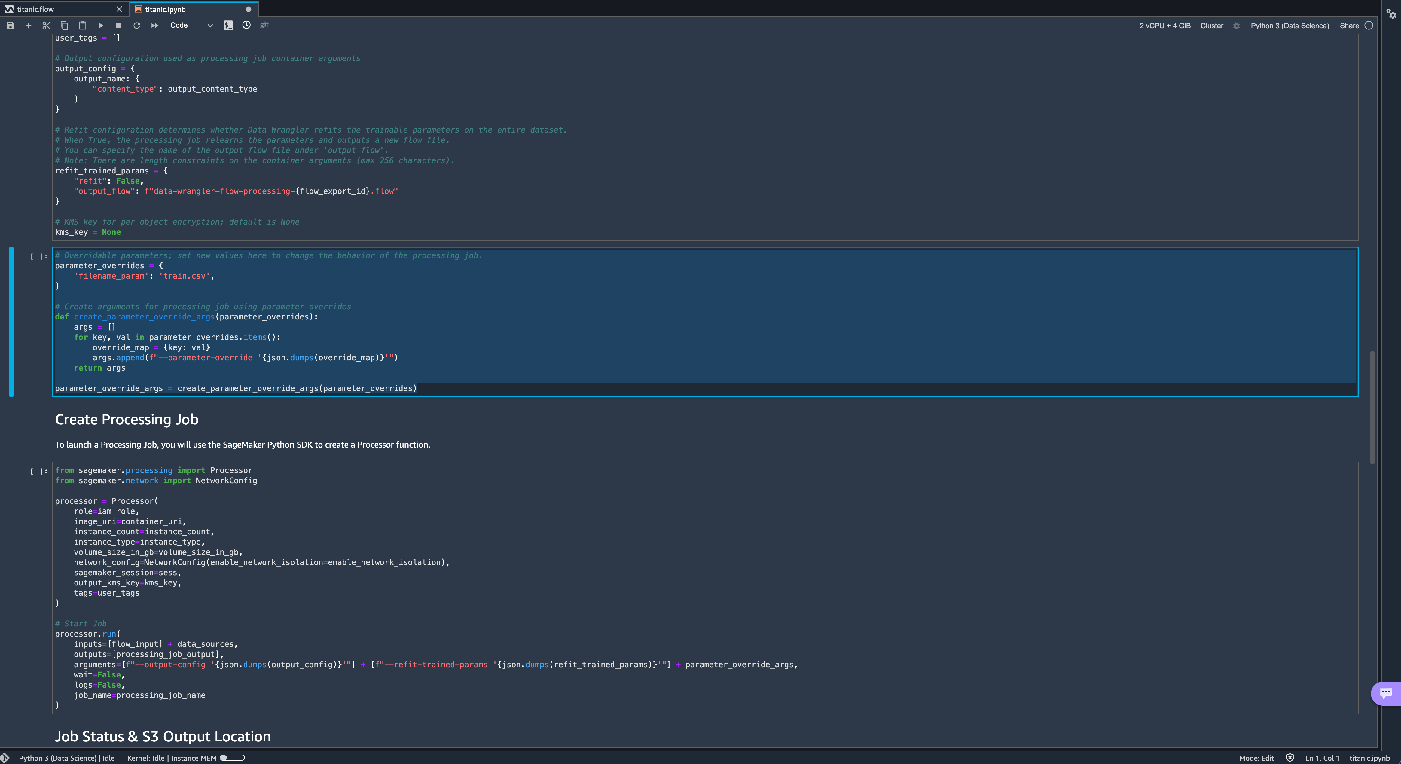Paste cells using the clipboard icon
The height and width of the screenshot is (764, 1401).
[83, 26]
